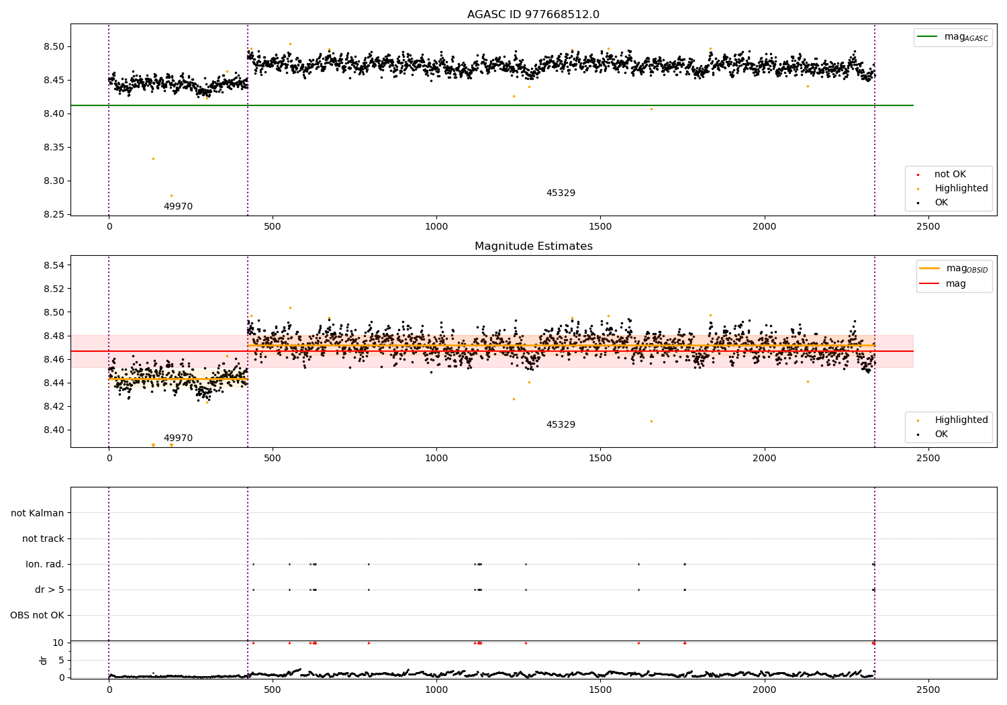Click the "45329" obsid annotation in top panel
Viewport: 1007px width, 705px height.
[x=561, y=193]
